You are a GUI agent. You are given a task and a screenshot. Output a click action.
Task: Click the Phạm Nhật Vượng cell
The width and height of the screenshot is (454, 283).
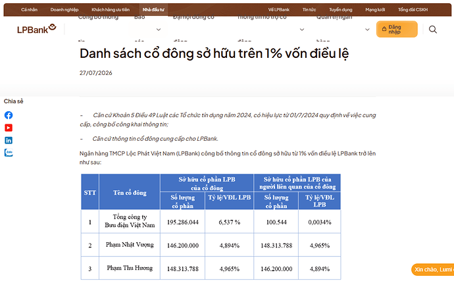pos(130,245)
